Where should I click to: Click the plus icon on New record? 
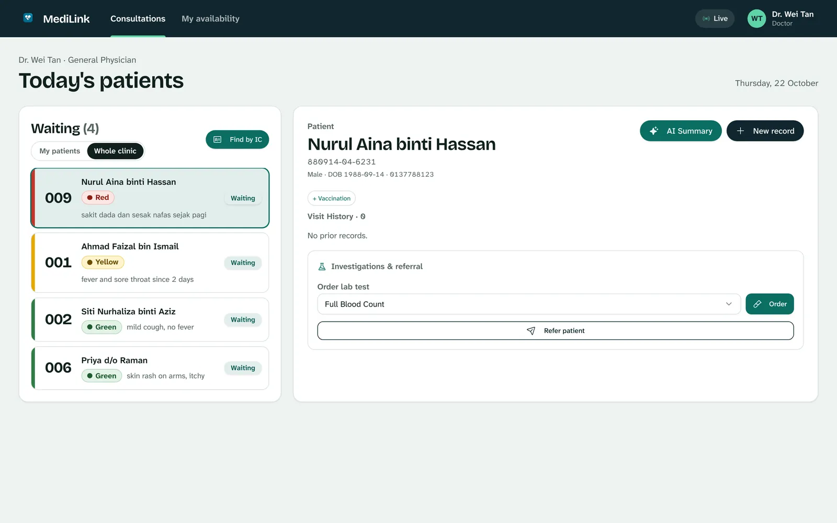click(740, 131)
